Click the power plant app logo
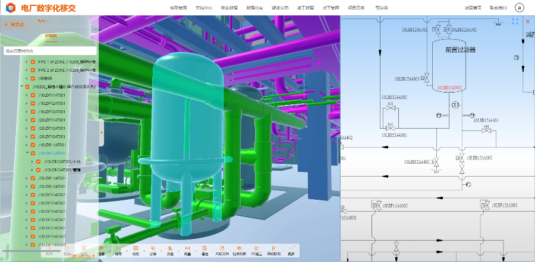535x262 pixels. [x=11, y=8]
